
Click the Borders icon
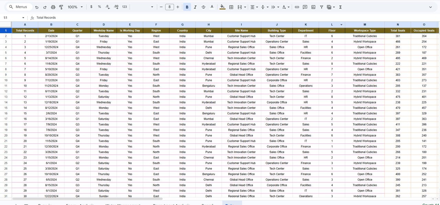tap(231, 7)
